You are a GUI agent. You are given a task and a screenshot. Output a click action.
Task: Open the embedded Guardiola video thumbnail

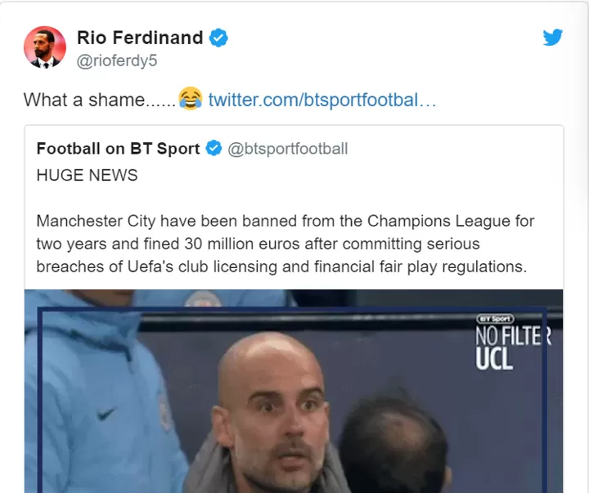294,391
